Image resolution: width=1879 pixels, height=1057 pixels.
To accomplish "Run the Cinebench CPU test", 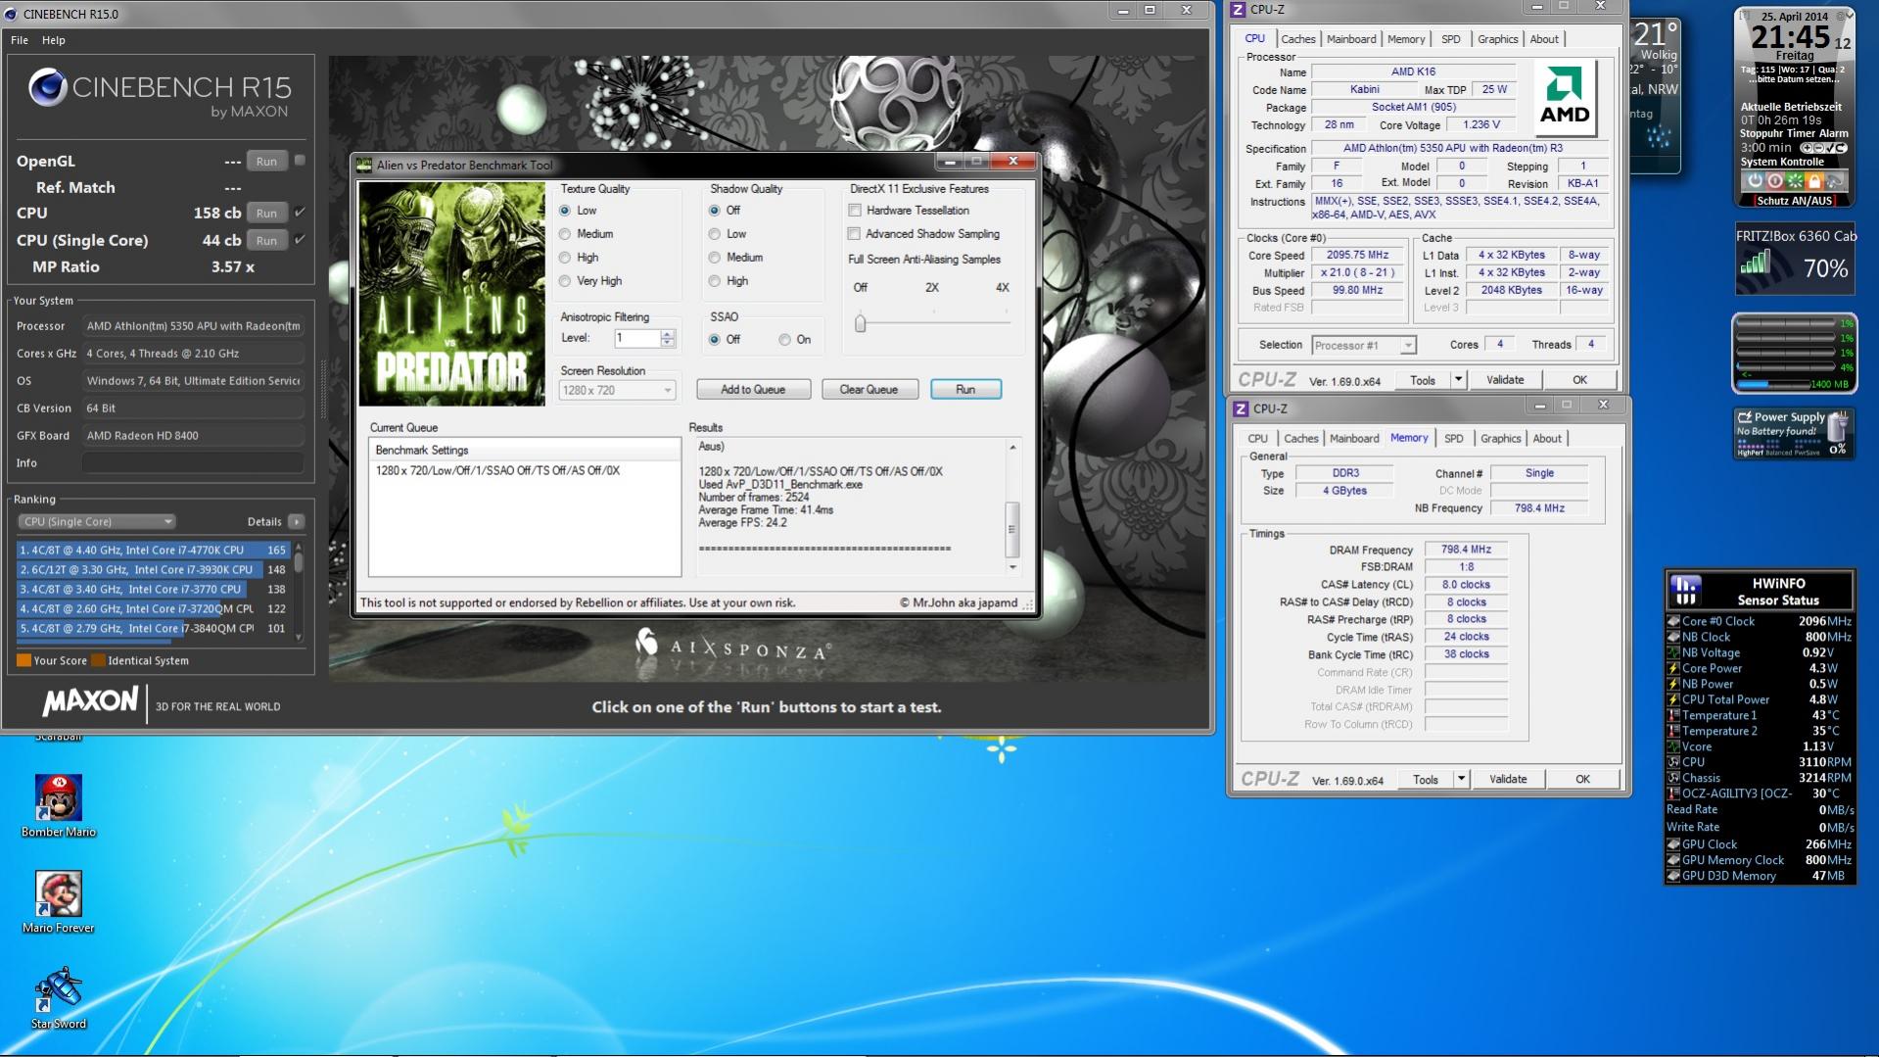I will (266, 213).
